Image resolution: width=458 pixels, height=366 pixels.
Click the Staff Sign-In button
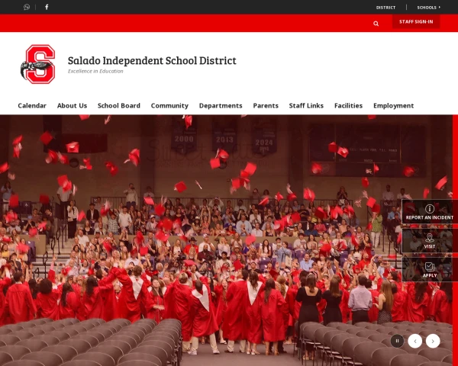click(416, 21)
